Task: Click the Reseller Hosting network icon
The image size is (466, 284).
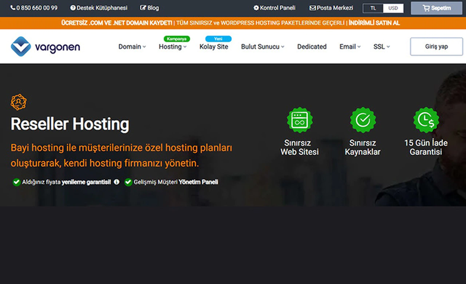Action: tap(19, 102)
